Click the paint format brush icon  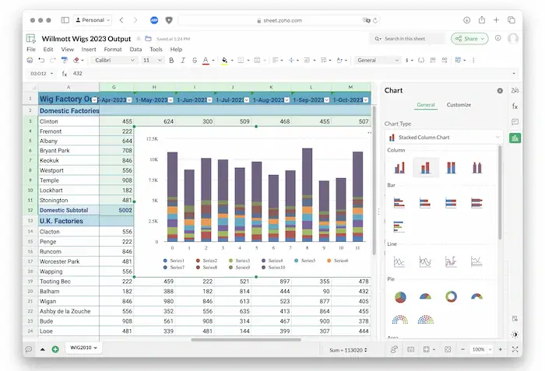tap(65, 60)
